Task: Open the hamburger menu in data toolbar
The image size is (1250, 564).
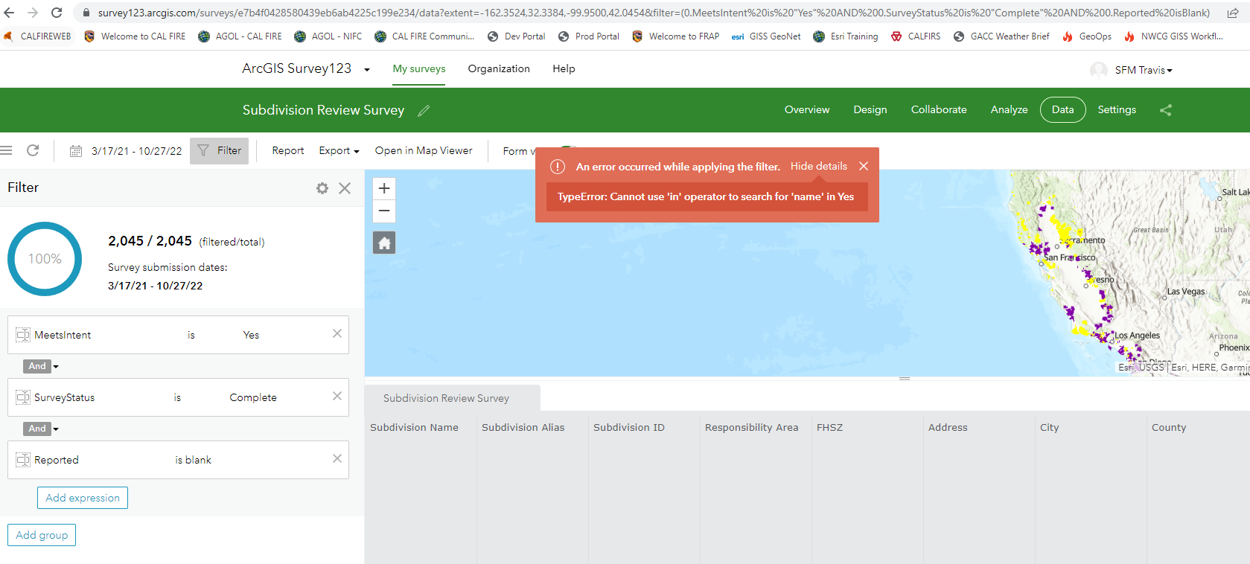Action: [x=6, y=150]
